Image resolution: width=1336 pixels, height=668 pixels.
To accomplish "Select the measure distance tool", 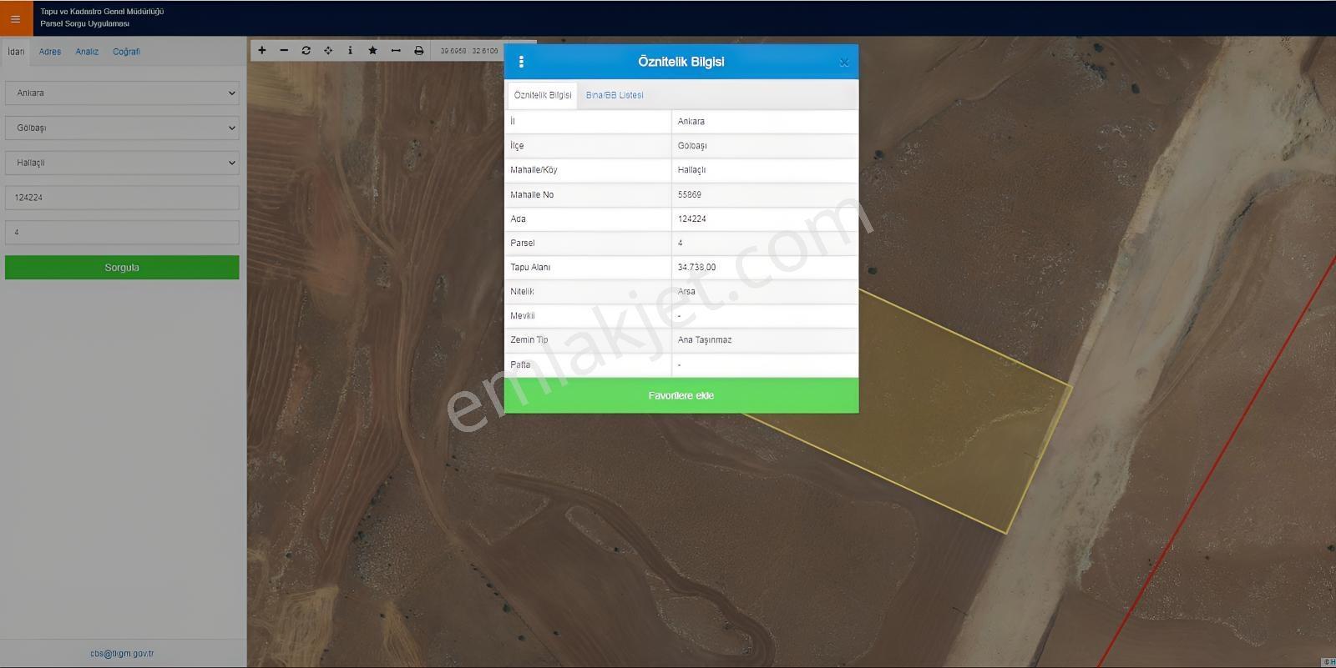I will 396,51.
